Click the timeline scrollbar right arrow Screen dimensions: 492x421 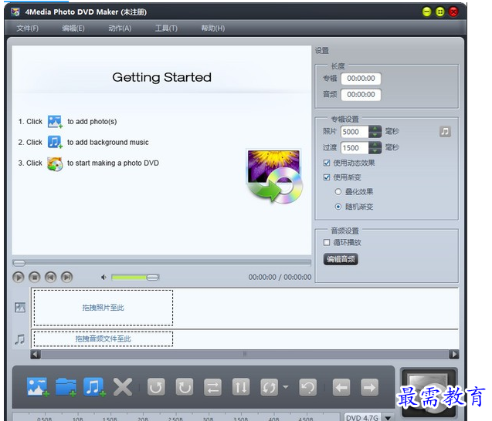pos(453,354)
